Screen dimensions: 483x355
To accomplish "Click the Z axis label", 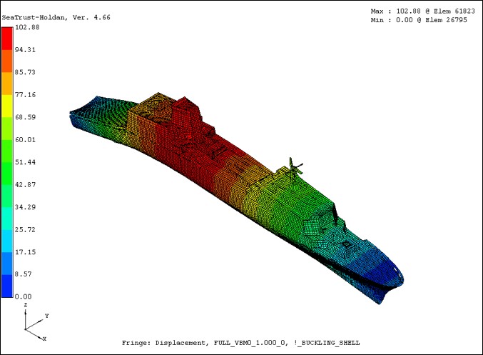I will pyautogui.click(x=26, y=305).
